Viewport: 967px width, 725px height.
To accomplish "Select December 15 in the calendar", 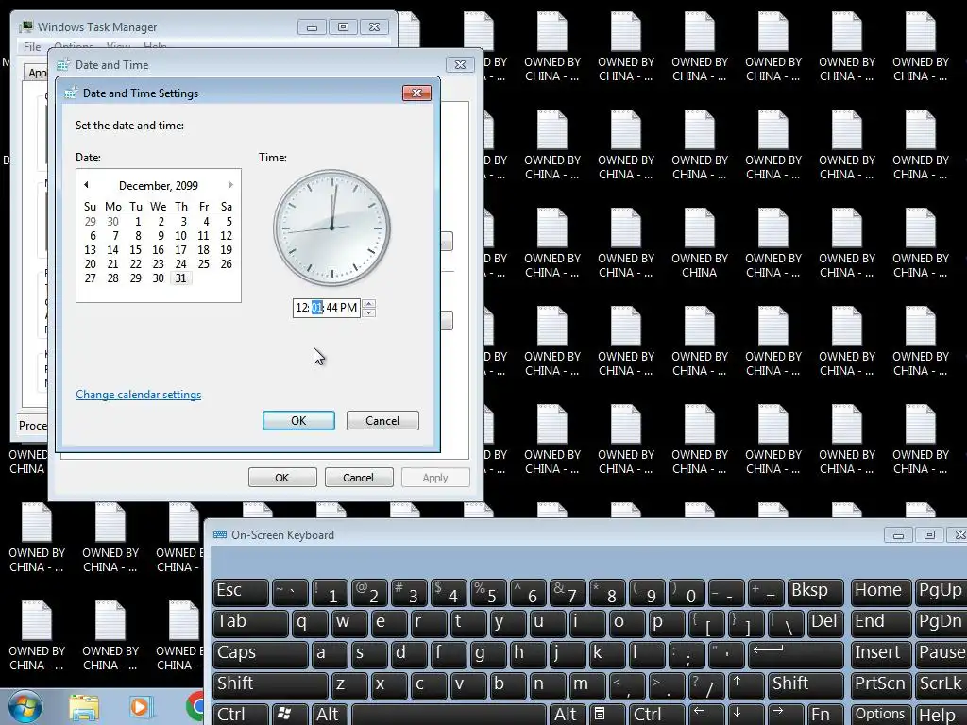I will click(136, 249).
